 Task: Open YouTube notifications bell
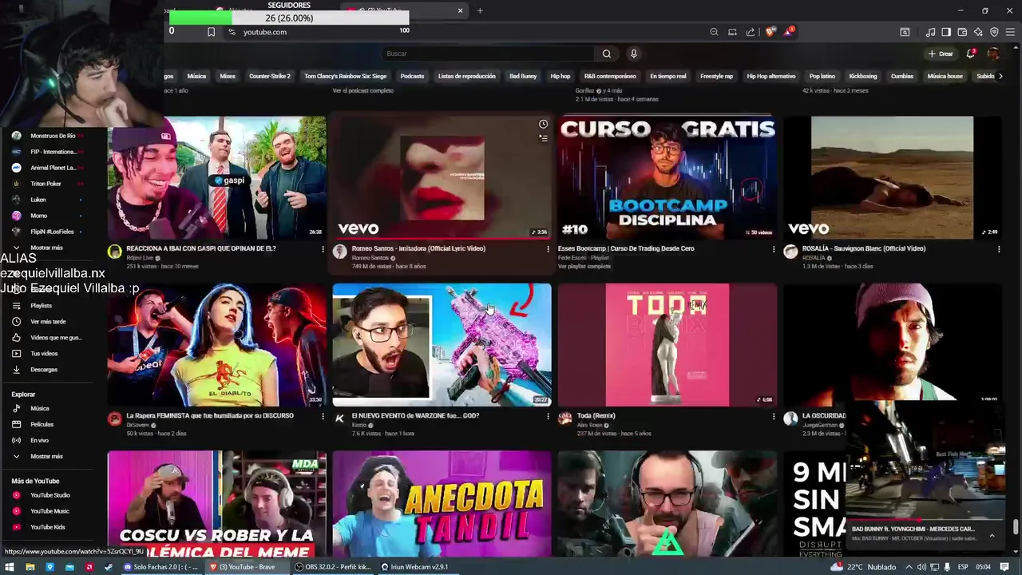(970, 54)
